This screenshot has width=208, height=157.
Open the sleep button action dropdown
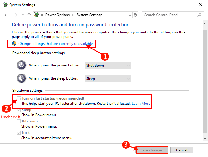click(108, 78)
